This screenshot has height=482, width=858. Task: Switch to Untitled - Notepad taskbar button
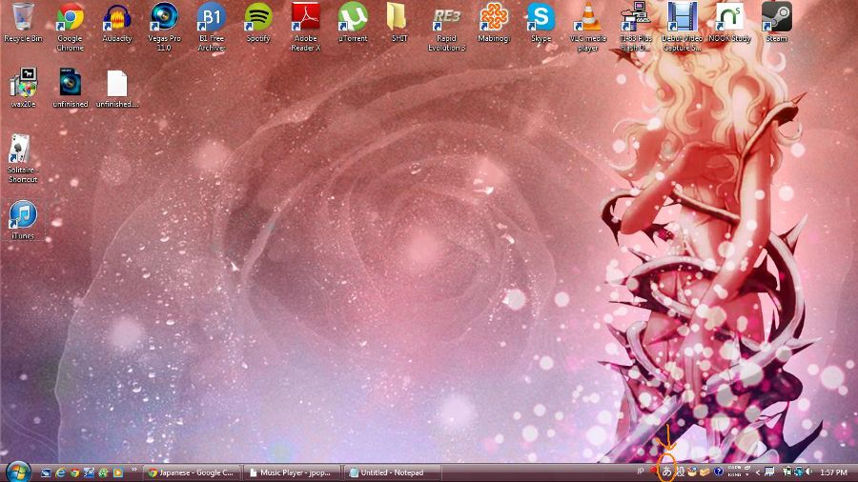pyautogui.click(x=391, y=472)
